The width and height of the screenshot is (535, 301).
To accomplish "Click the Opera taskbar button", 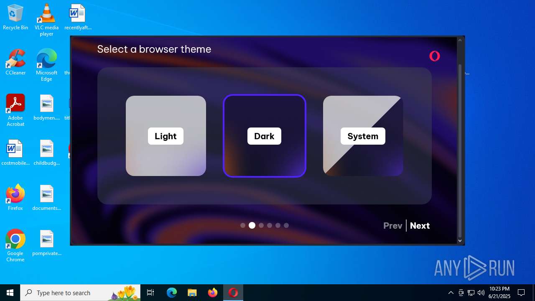I will (x=233, y=293).
